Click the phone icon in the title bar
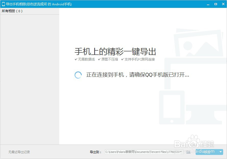 3,4
